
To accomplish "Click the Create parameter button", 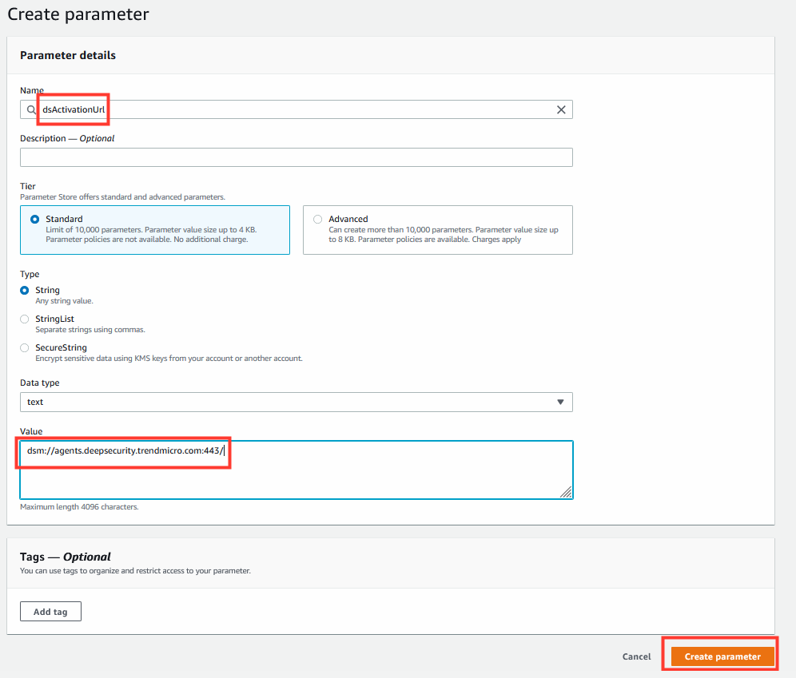I will click(x=722, y=656).
